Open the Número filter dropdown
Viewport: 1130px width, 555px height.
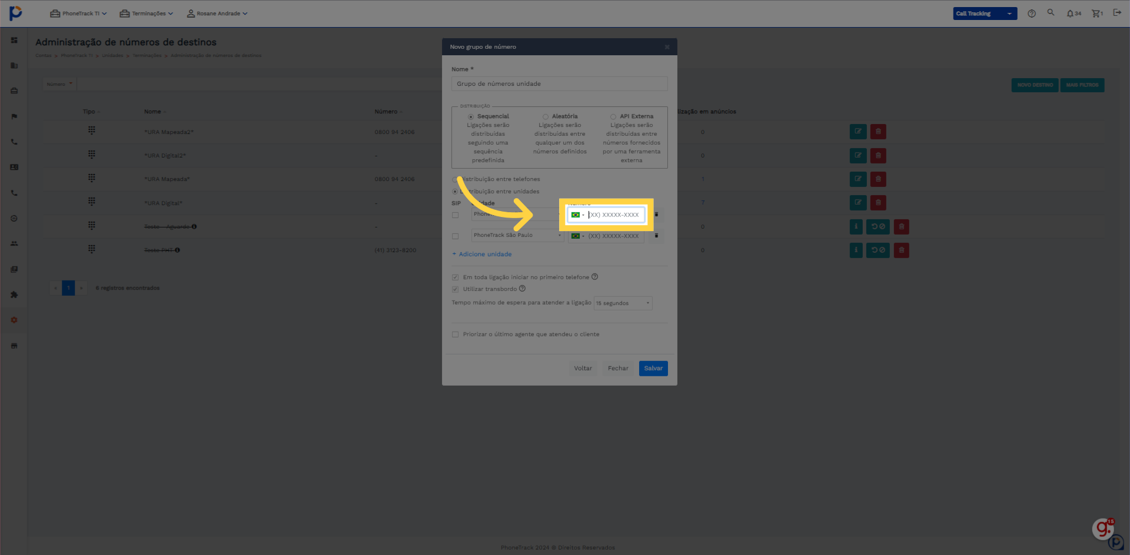(59, 84)
